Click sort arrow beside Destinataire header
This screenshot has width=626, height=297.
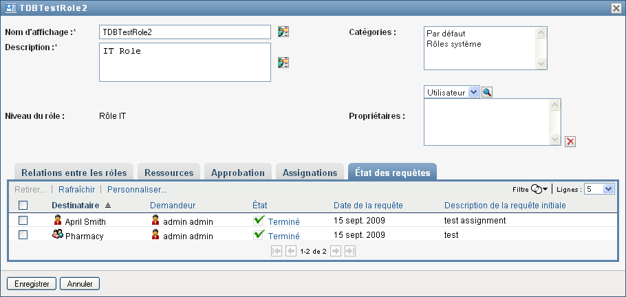pos(108,206)
